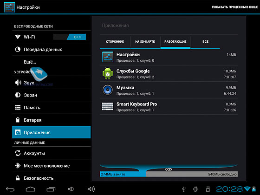Viewport: 260px width, 195px height.
Task: Open Экран settings
Action: tap(52, 95)
